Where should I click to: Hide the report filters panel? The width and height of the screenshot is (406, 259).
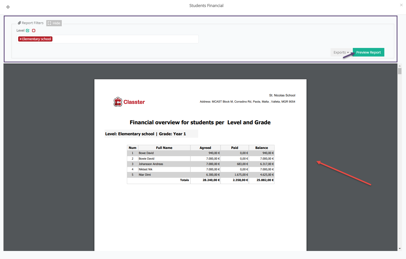tap(54, 23)
